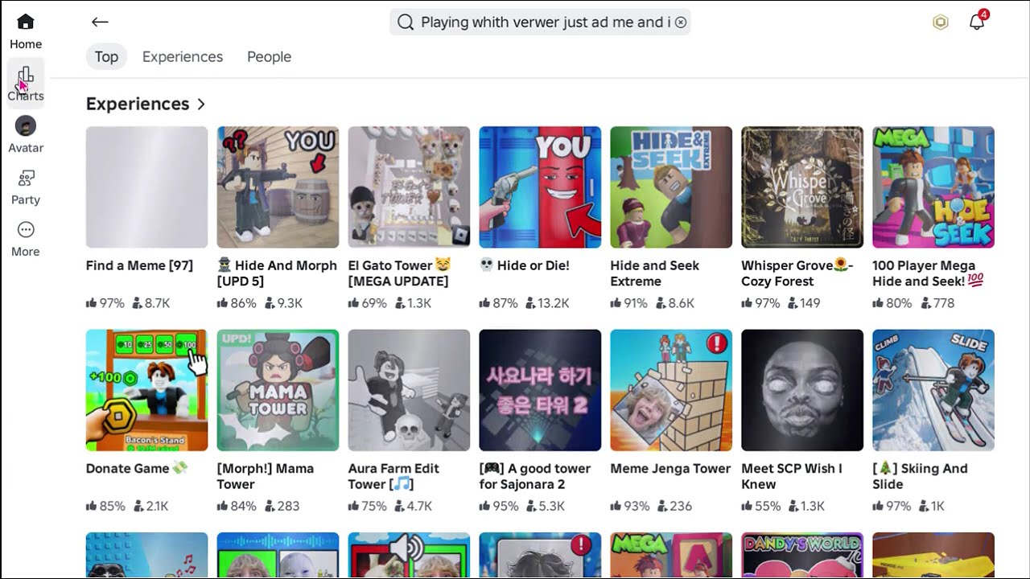Open El Gato Tower thumbnail
1030x579 pixels.
click(409, 187)
